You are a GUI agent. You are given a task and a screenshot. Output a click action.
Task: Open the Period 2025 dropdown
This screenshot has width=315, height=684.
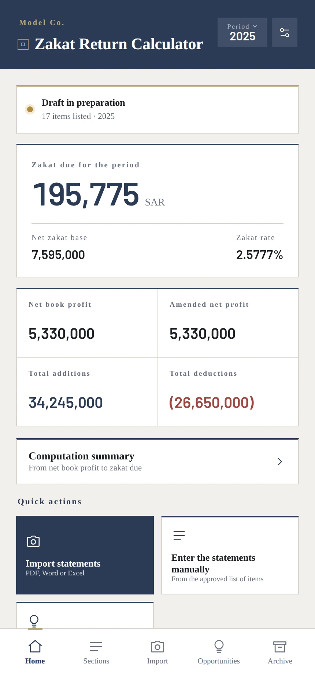[x=242, y=32]
